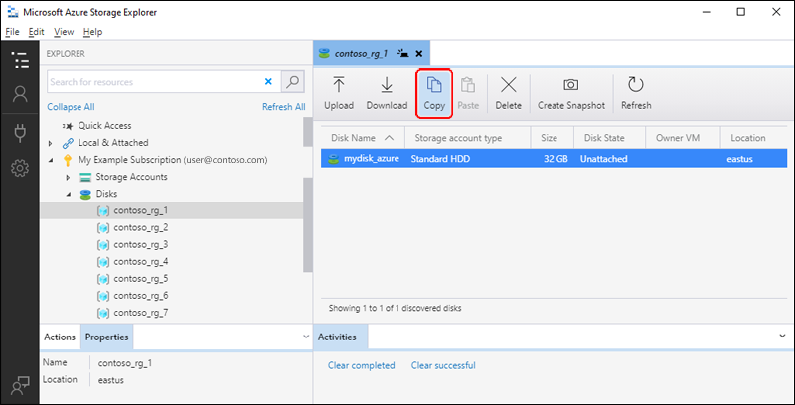The height and width of the screenshot is (405, 795).
Task: Open the settings gear in sidebar
Action: point(20,168)
